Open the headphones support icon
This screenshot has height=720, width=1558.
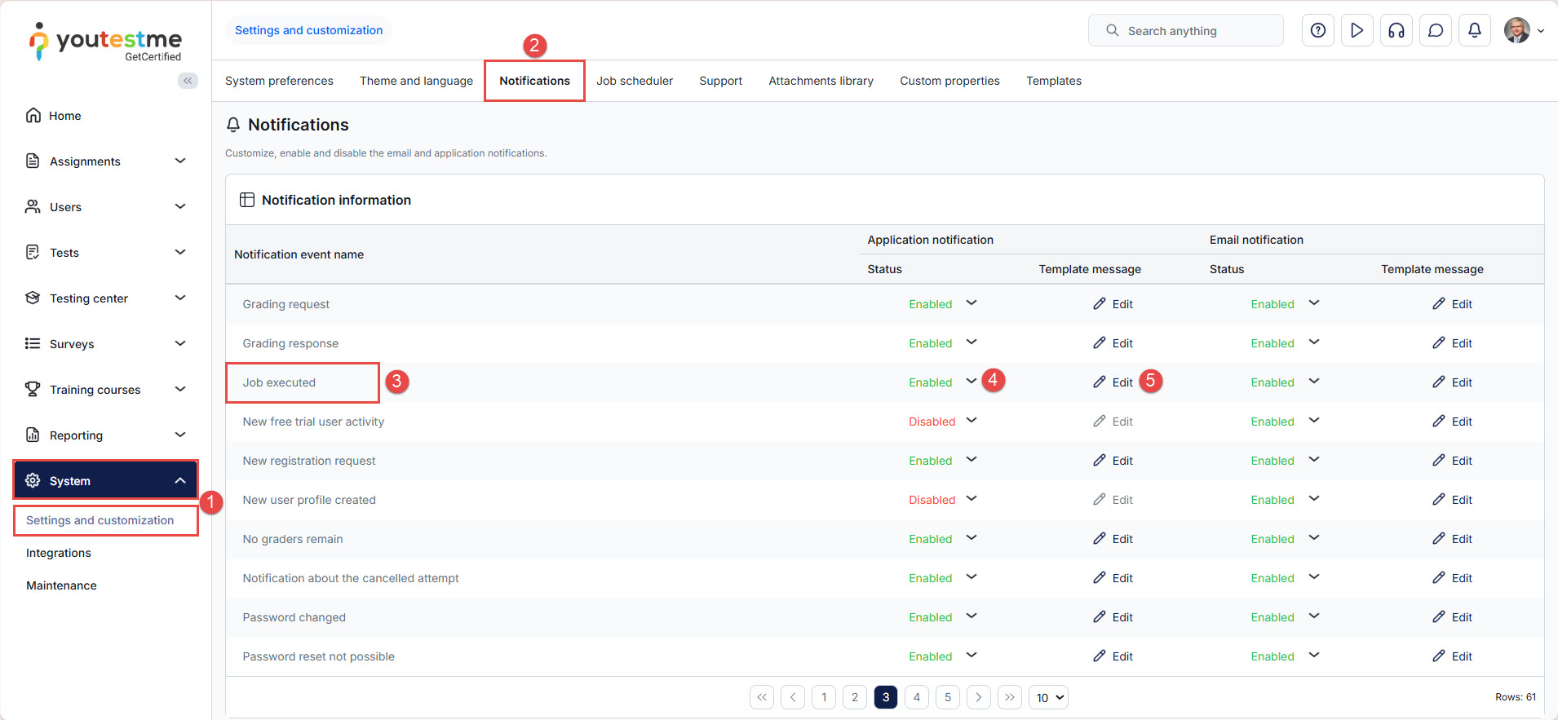pos(1396,30)
